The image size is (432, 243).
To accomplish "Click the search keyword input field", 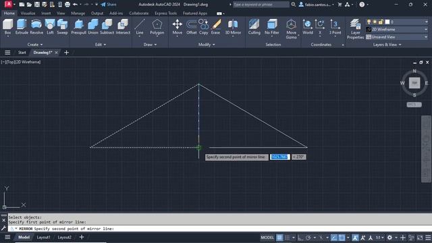I will pyautogui.click(x=261, y=5).
